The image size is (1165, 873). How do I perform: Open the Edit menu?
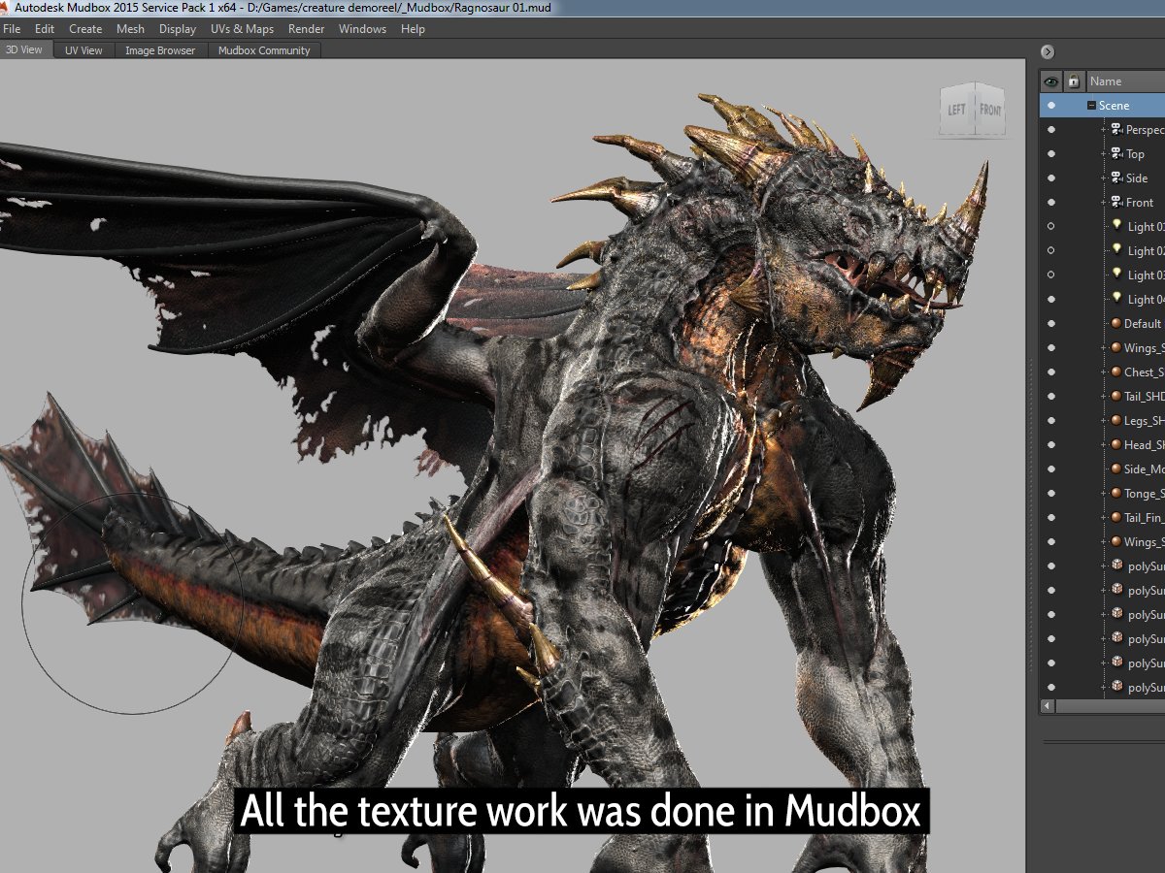[45, 29]
